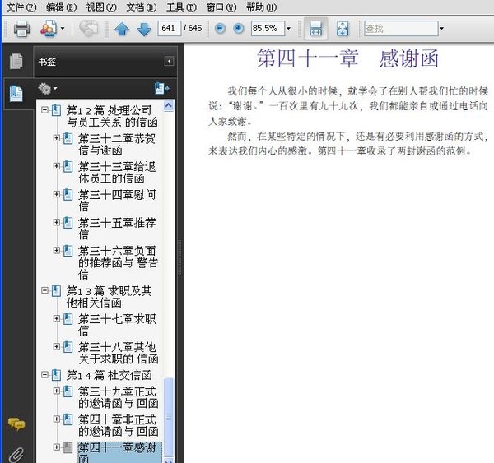The width and height of the screenshot is (494, 463).
Task: Click the heading 第四十一章 感谢函
Action: 347,58
